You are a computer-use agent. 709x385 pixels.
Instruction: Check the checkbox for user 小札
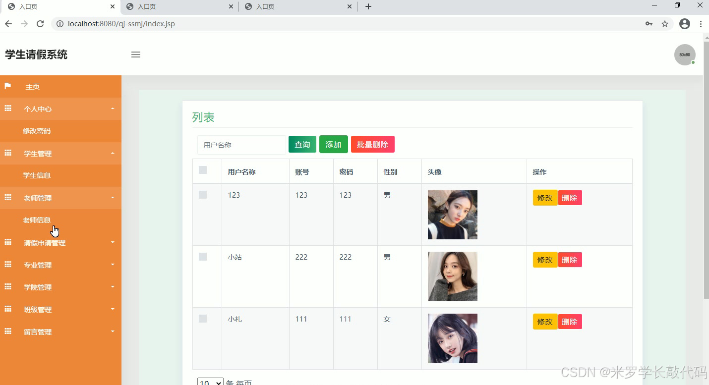tap(202, 319)
